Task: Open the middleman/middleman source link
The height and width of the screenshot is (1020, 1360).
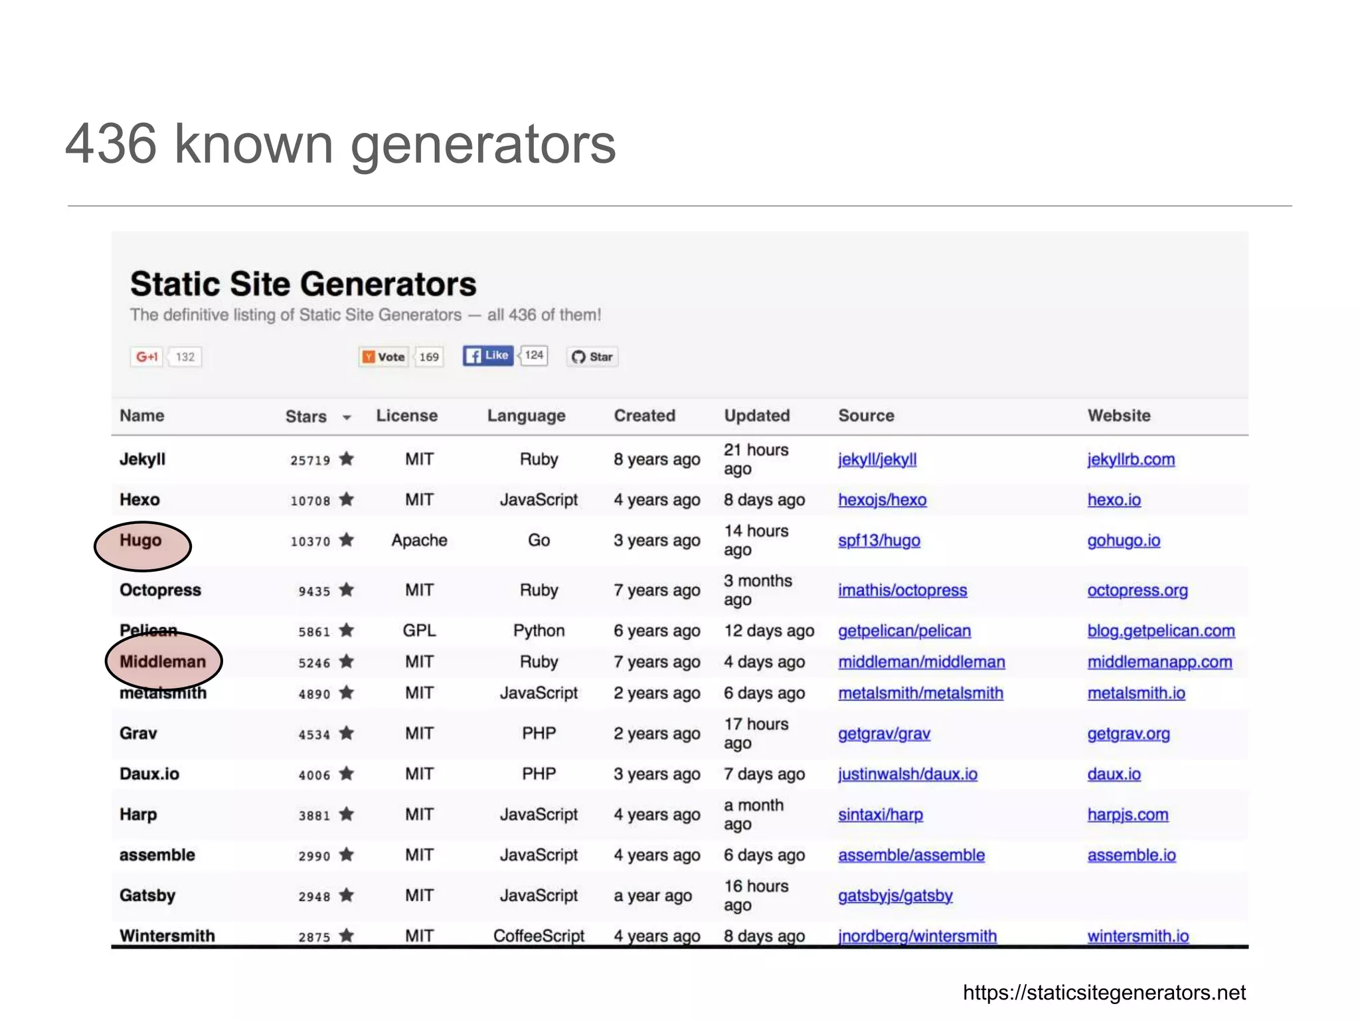Action: [922, 662]
